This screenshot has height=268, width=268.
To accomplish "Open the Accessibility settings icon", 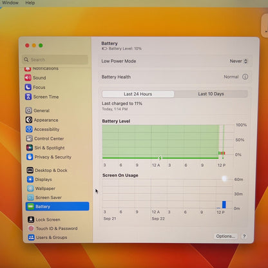I will [x=29, y=129].
